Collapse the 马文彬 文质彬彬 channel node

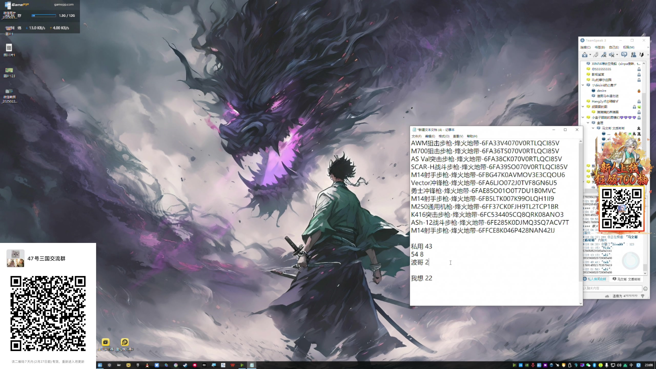593,128
